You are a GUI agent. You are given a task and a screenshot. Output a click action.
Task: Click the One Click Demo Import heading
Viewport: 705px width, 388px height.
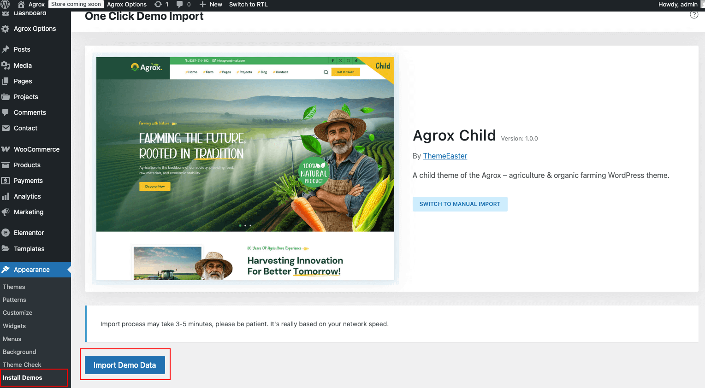coord(144,16)
